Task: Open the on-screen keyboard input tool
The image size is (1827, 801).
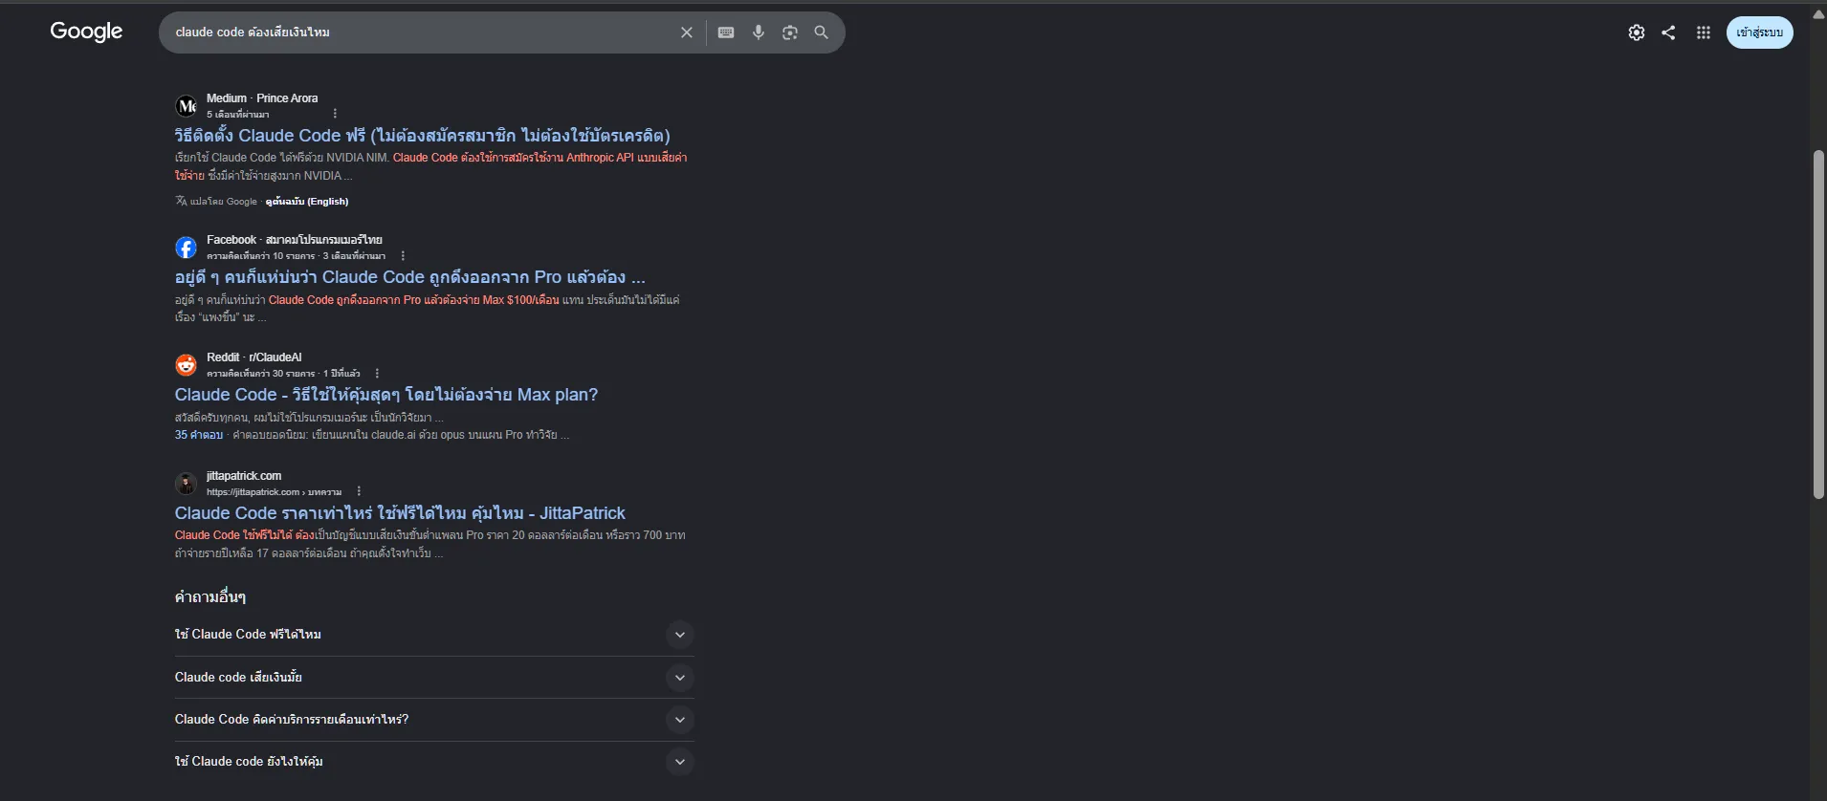Action: (726, 32)
